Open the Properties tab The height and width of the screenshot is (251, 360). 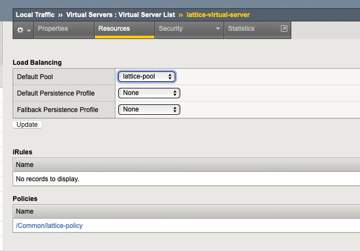tap(53, 29)
